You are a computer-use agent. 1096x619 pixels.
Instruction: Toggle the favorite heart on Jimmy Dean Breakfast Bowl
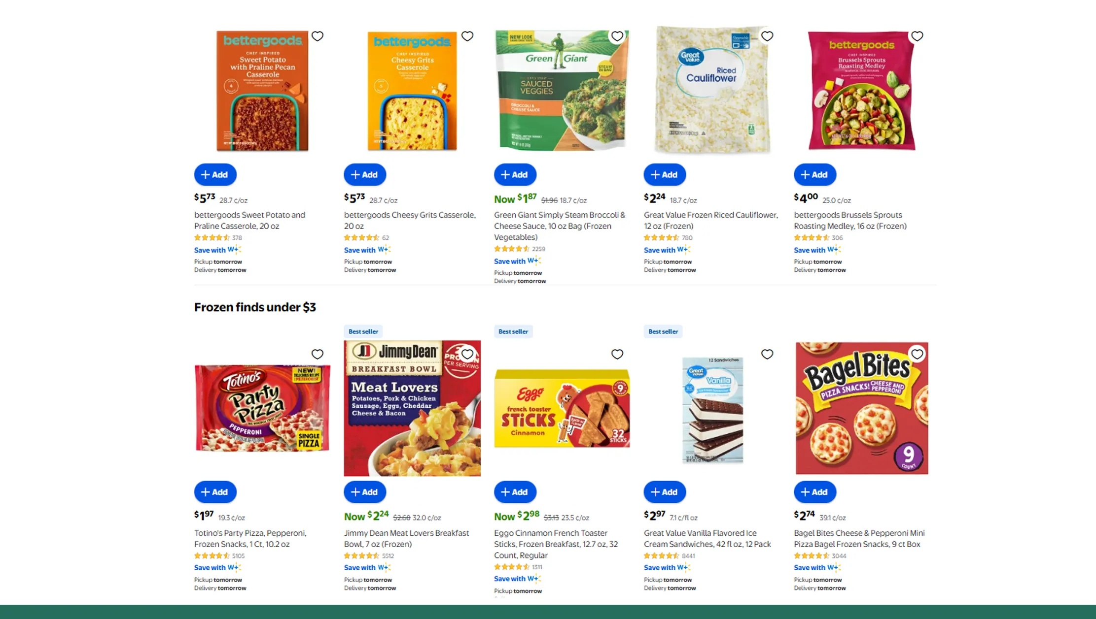coord(467,354)
